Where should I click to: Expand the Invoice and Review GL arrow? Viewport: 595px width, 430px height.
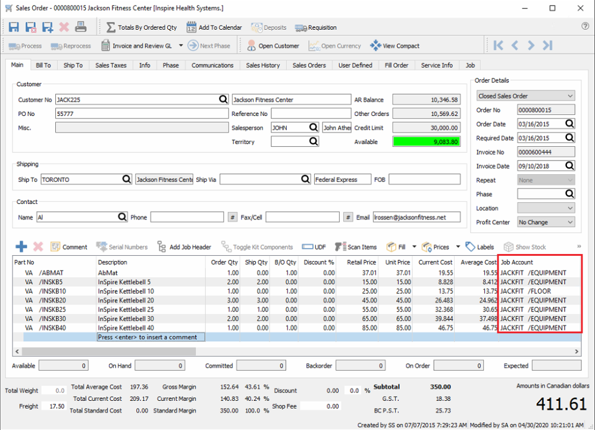pos(181,46)
